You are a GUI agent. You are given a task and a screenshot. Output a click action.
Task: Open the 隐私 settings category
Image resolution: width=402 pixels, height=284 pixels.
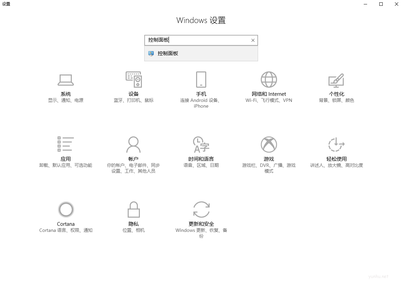(x=133, y=217)
